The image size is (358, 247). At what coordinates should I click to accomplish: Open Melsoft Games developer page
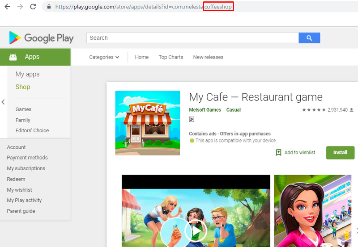click(205, 110)
